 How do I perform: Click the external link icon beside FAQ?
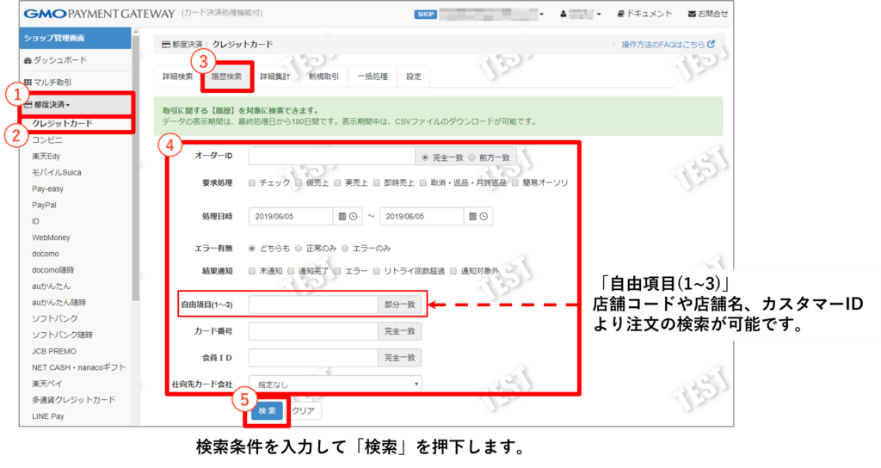point(711,44)
